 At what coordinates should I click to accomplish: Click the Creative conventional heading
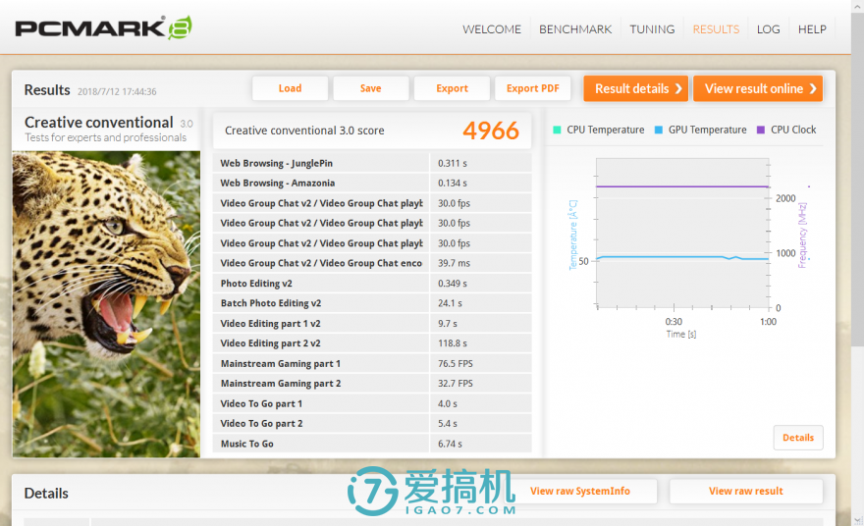point(98,123)
